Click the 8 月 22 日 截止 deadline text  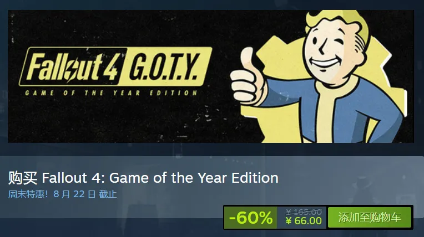pos(85,194)
